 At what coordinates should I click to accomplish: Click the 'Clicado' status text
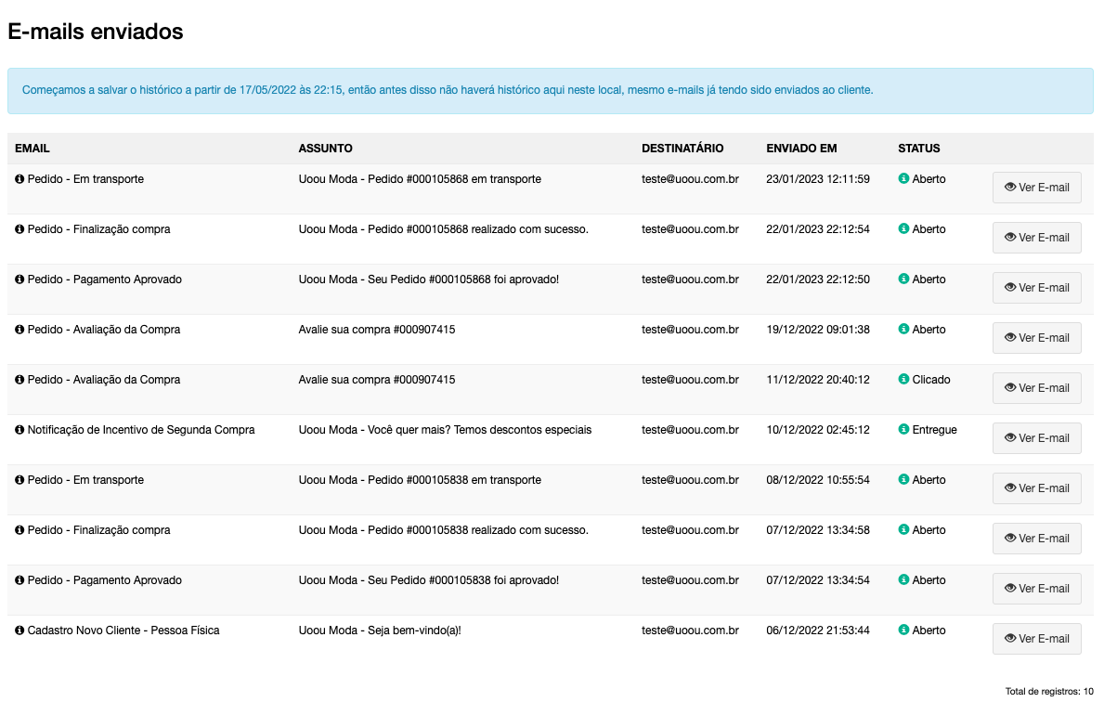pyautogui.click(x=930, y=380)
